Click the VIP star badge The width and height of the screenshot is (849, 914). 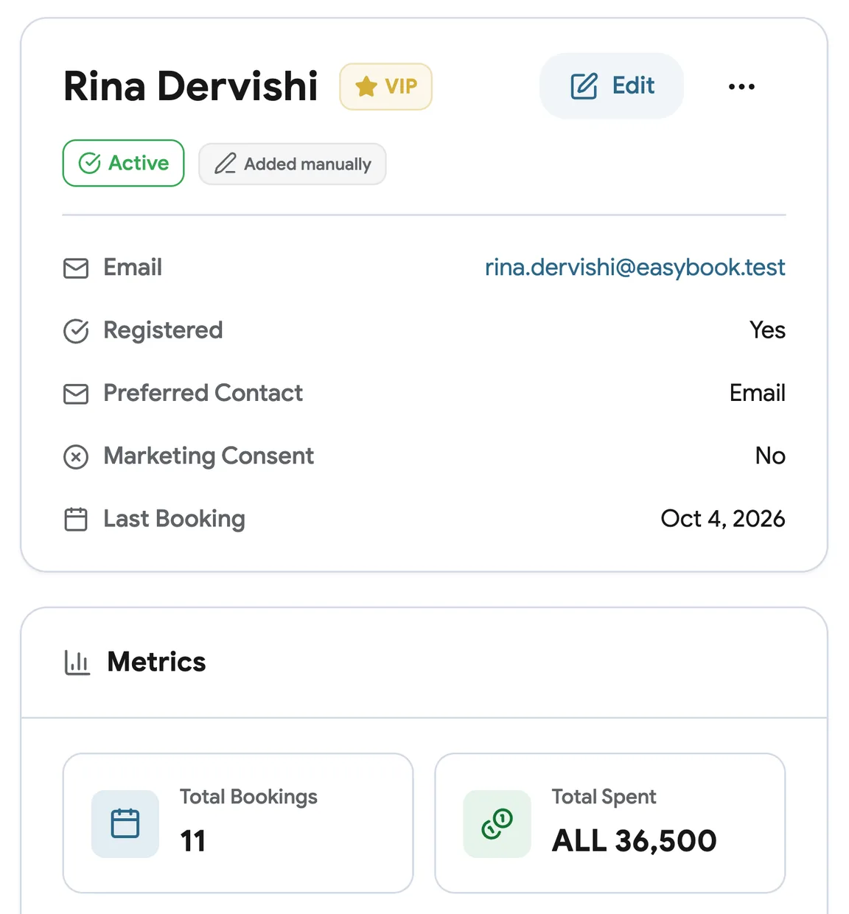[385, 86]
